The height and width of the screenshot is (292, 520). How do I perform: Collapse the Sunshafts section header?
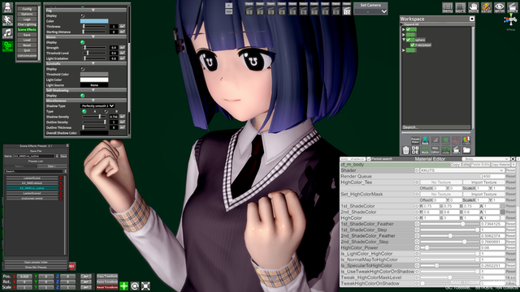coord(86,63)
